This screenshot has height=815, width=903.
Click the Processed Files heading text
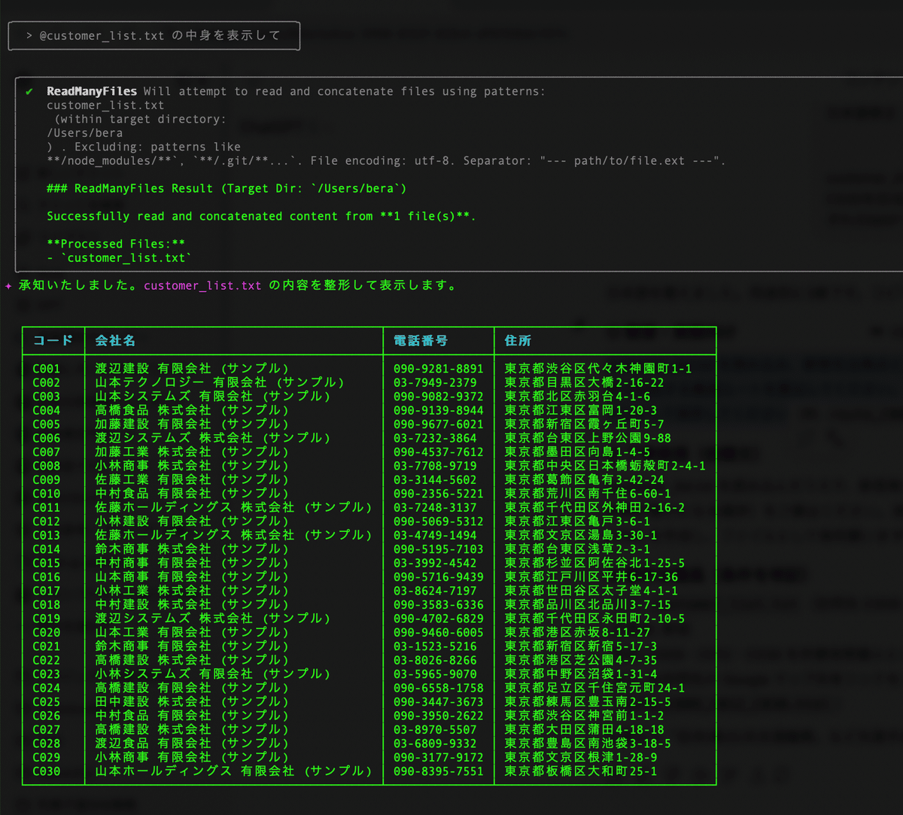pyautogui.click(x=116, y=244)
